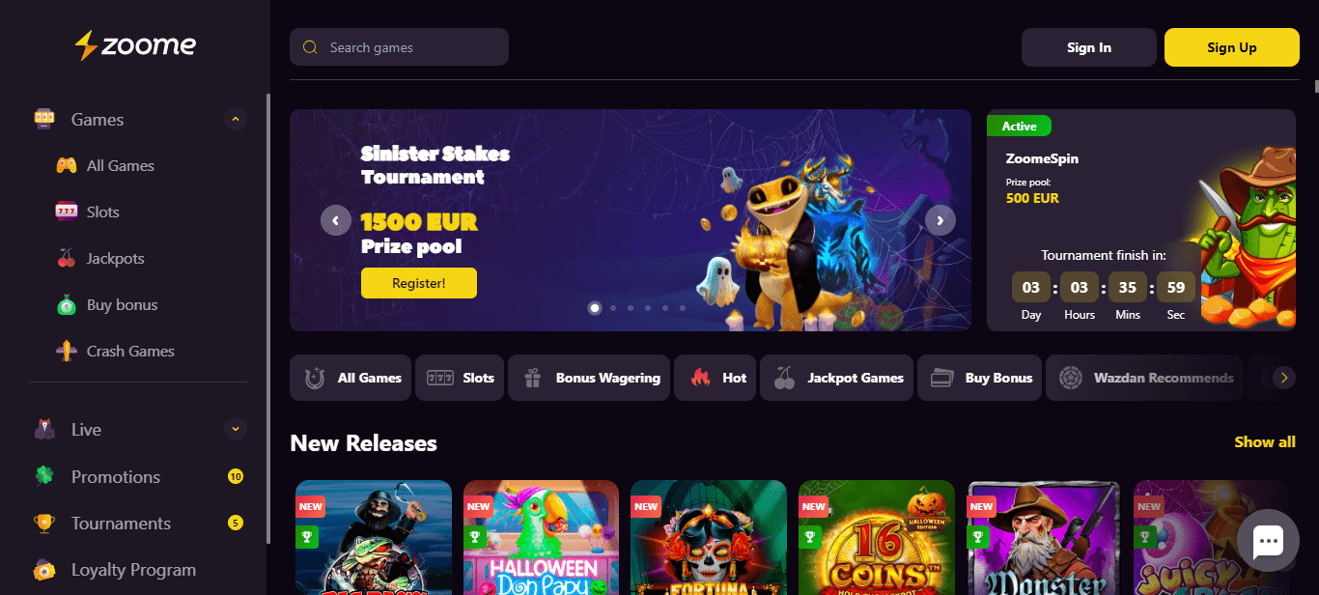Select the Hot games category tab
Viewport: 1319px width, 595px height.
pyautogui.click(x=716, y=378)
